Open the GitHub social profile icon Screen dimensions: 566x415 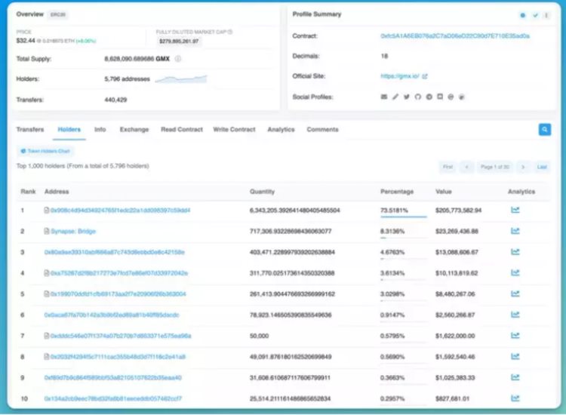pyautogui.click(x=417, y=97)
